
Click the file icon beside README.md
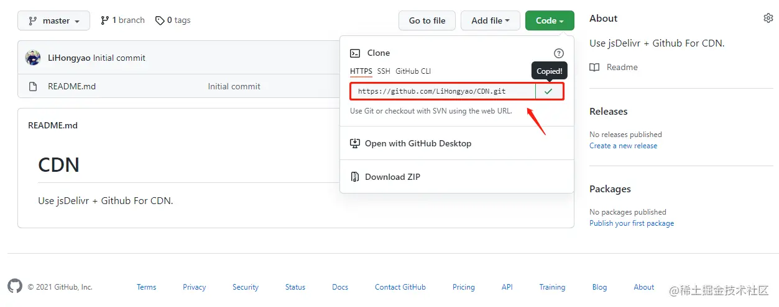[x=33, y=86]
